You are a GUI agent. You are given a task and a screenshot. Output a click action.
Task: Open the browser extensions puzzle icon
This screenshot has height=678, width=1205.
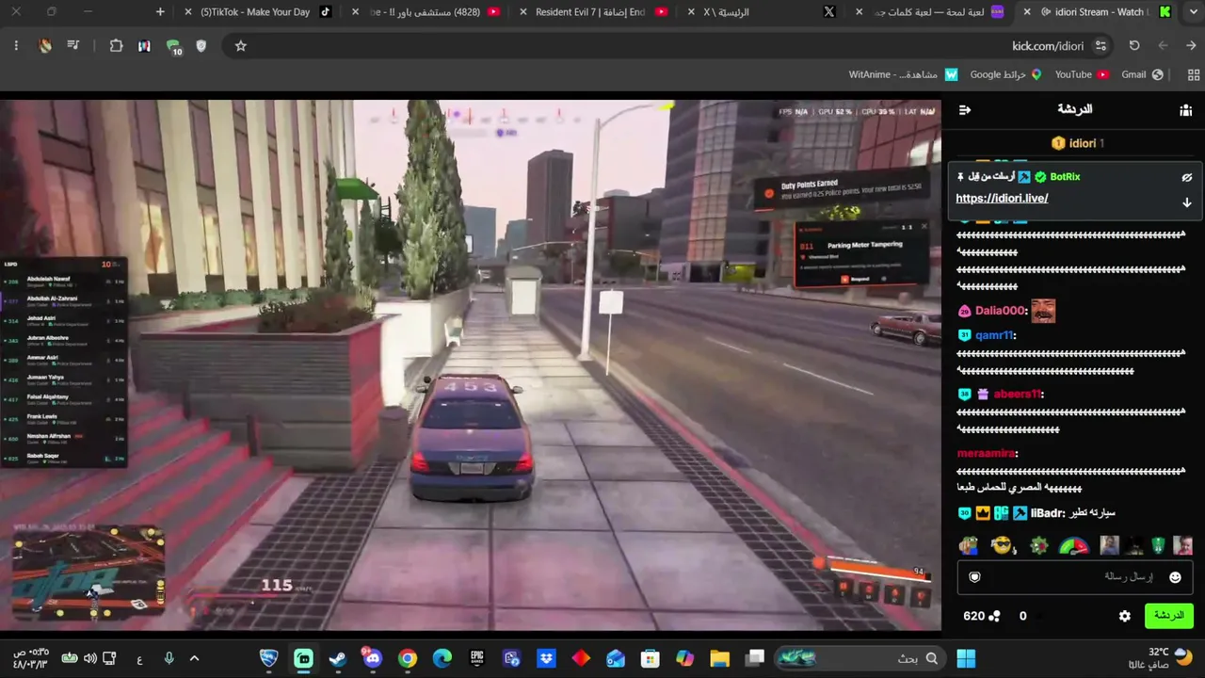point(117,46)
